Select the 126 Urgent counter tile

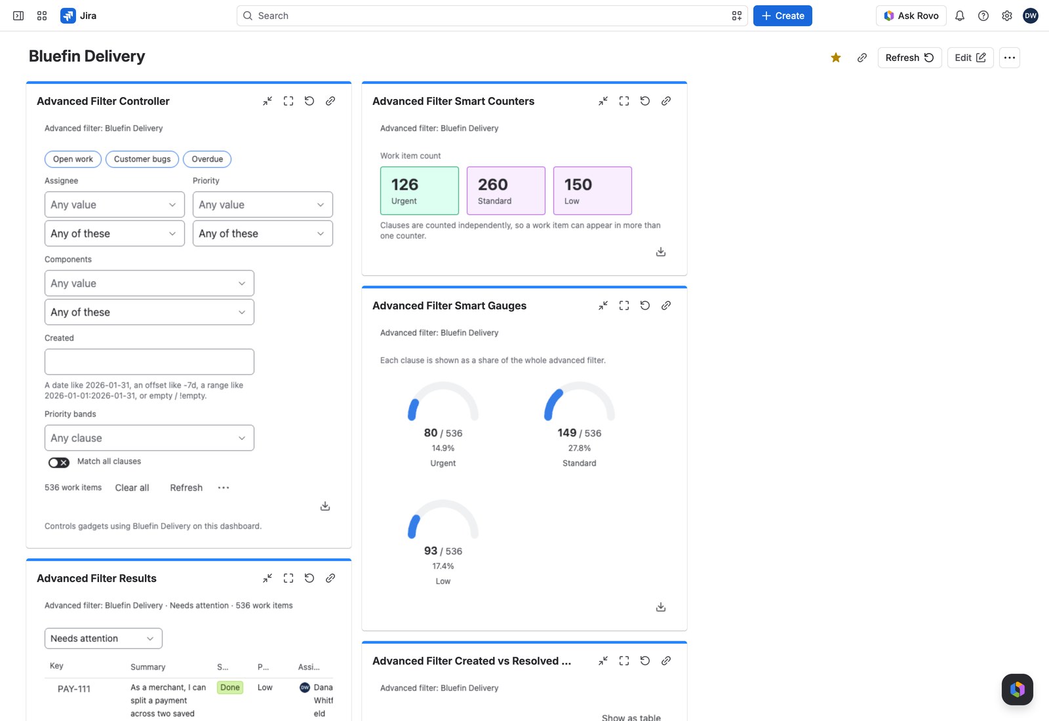tap(420, 191)
